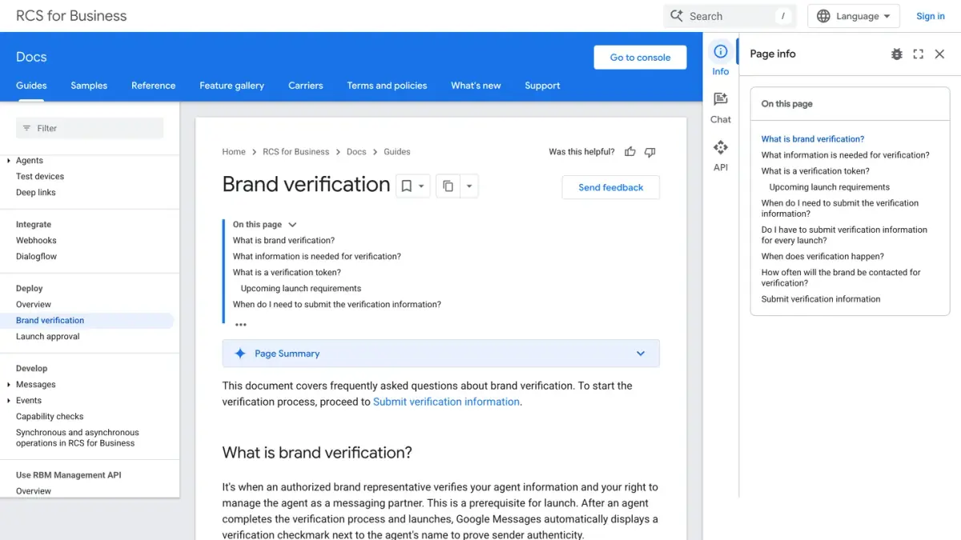Click the RCS for Business header title
The width and height of the screenshot is (961, 540).
click(71, 16)
